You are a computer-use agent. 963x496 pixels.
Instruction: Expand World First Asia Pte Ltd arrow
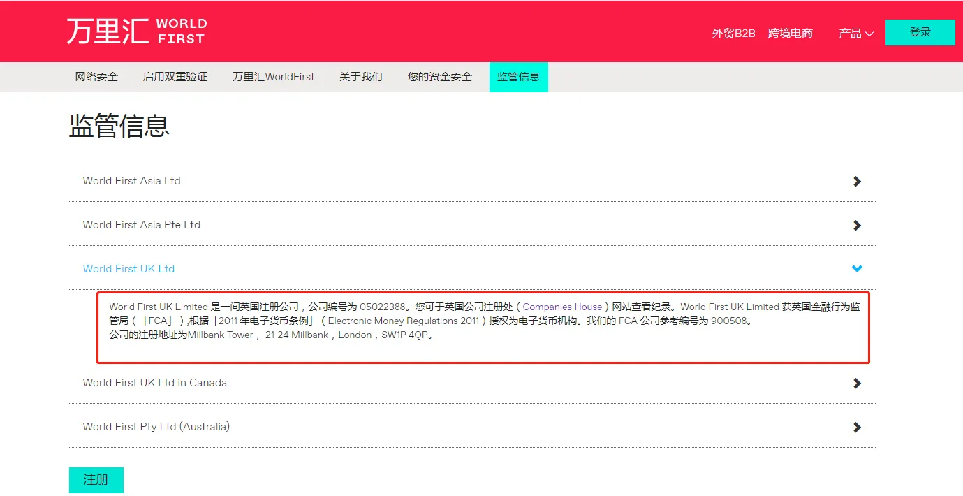click(x=857, y=225)
